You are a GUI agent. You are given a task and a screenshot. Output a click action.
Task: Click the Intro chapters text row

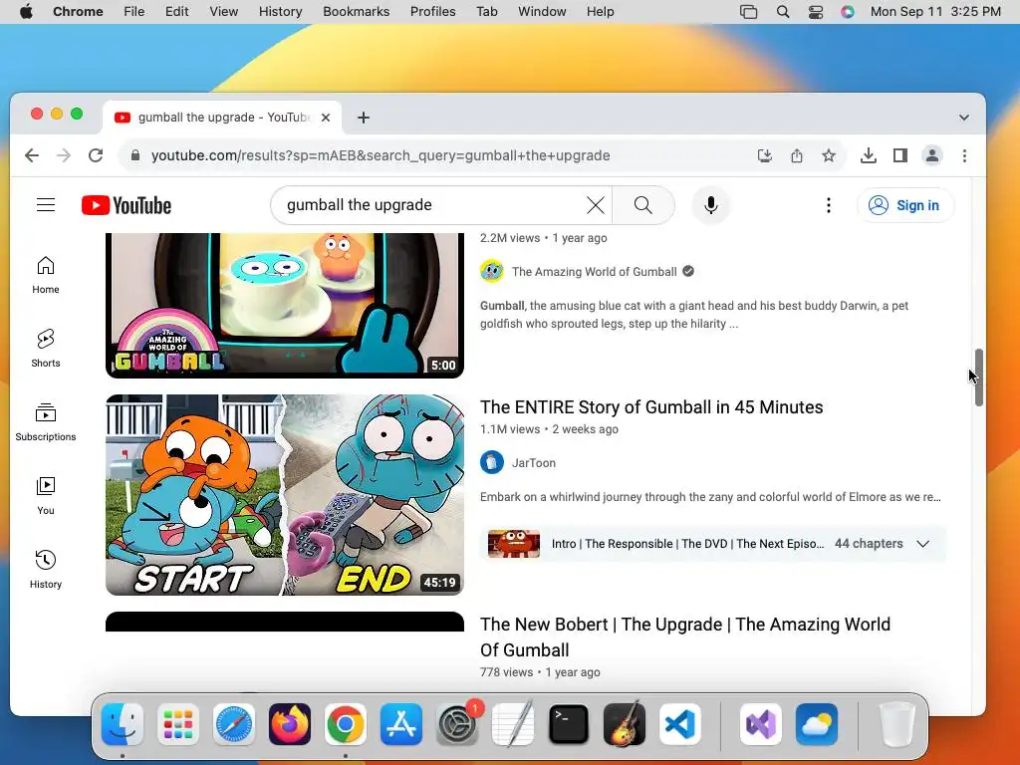pos(687,544)
